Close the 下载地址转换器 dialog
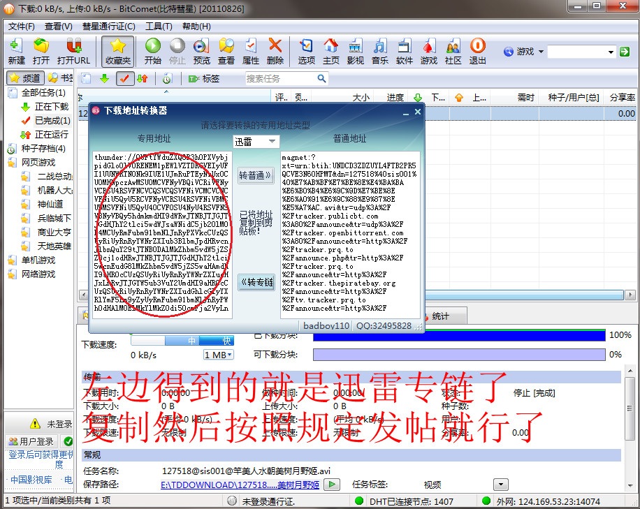This screenshot has width=640, height=509. click(418, 111)
